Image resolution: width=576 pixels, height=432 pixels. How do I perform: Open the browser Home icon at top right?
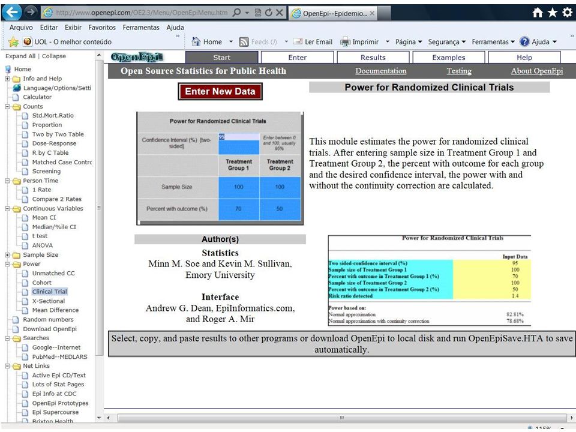(x=538, y=13)
